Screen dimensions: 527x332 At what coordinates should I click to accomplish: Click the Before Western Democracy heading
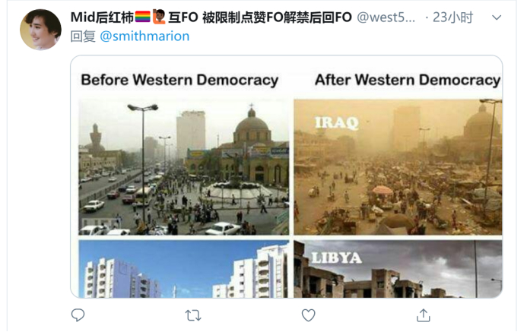(x=179, y=80)
